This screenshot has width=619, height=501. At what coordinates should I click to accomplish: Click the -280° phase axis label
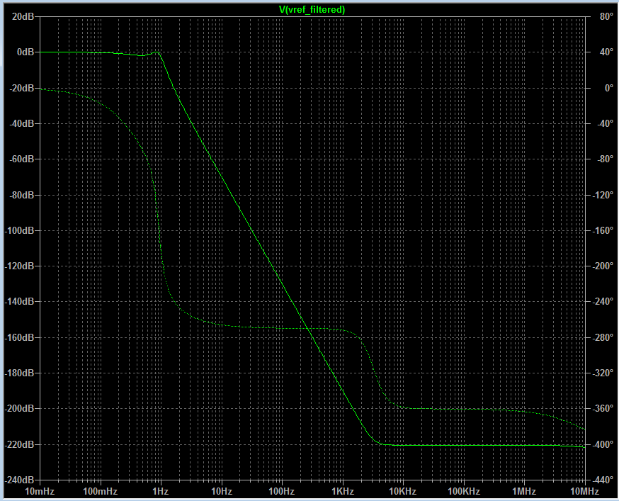[603, 338]
